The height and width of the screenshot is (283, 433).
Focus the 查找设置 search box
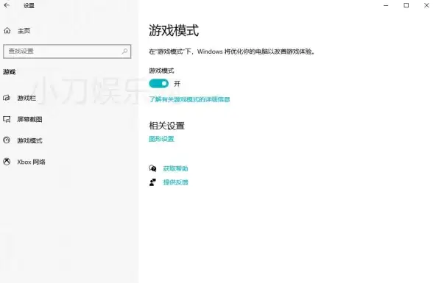(67, 51)
